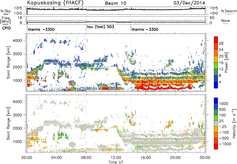Click the 60 tick on Nave axis
Viewport: 237px width, 164px height.
pos(212,18)
